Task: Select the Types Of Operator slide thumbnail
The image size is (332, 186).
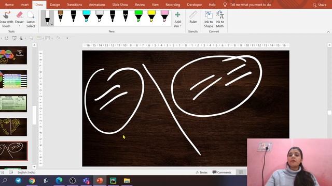Action: [13, 55]
